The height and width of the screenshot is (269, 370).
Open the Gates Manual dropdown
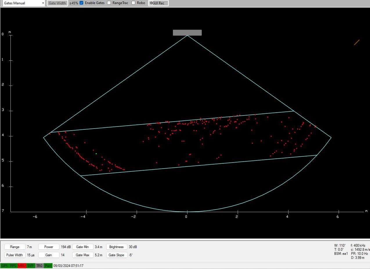(x=24, y=3)
